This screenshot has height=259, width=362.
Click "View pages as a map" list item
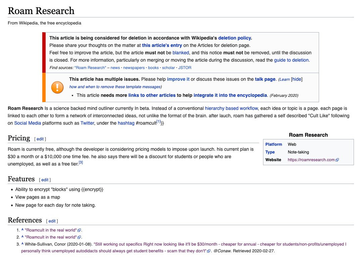(x=38, y=197)
